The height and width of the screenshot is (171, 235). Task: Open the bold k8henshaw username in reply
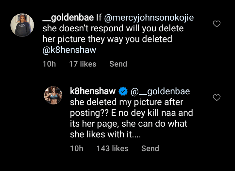point(93,91)
